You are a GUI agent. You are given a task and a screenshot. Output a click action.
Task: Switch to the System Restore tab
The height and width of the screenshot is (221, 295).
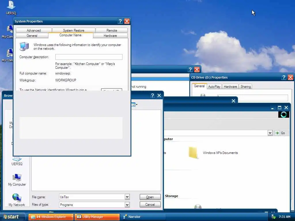tap(73, 30)
